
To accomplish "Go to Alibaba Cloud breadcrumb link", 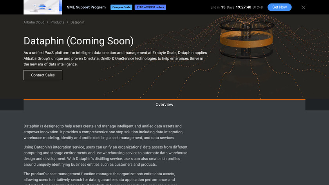I will coord(34,22).
